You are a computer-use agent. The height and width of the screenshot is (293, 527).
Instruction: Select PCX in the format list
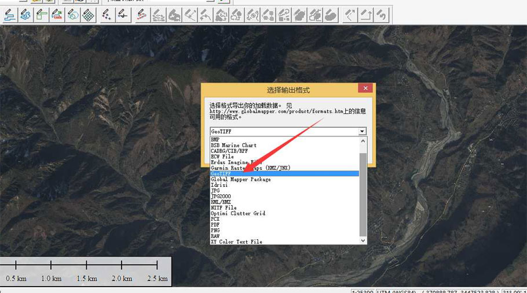pos(284,219)
